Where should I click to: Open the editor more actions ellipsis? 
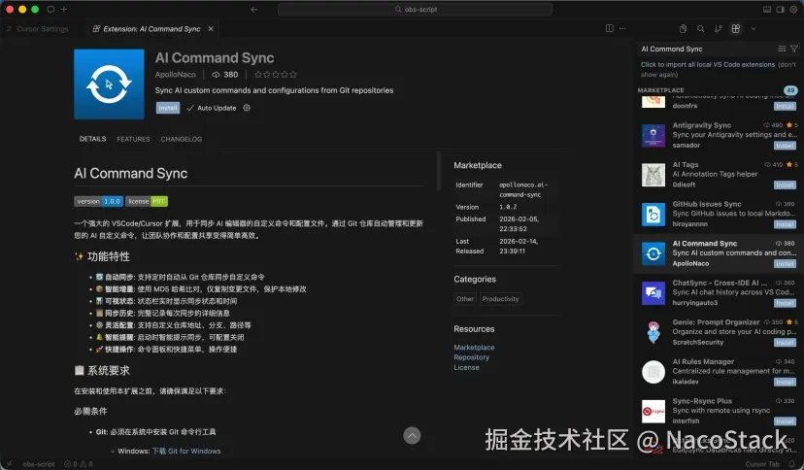tap(622, 28)
